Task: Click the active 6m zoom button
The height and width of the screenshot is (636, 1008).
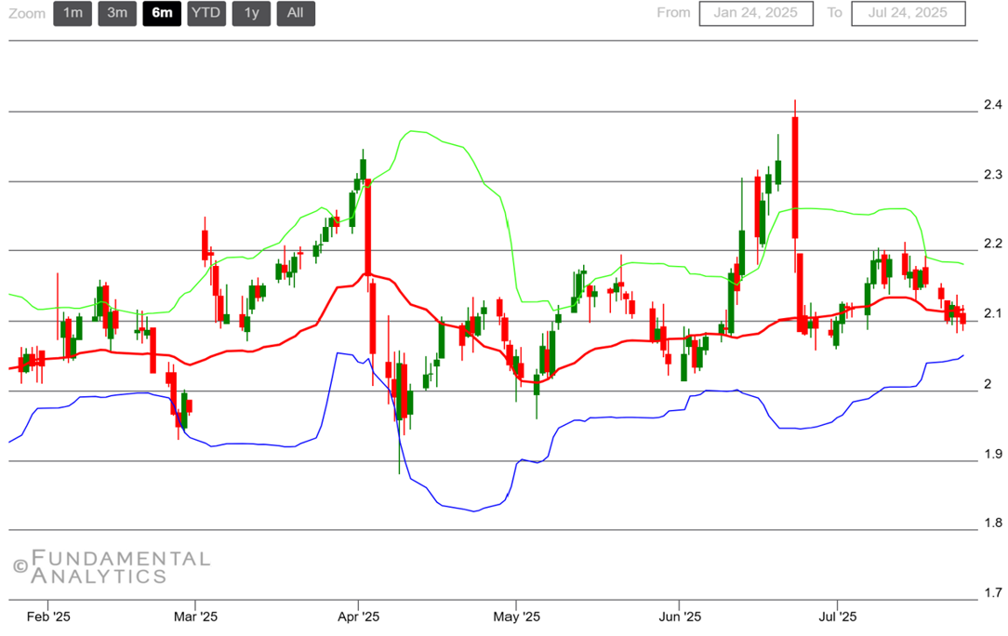Action: tap(162, 13)
